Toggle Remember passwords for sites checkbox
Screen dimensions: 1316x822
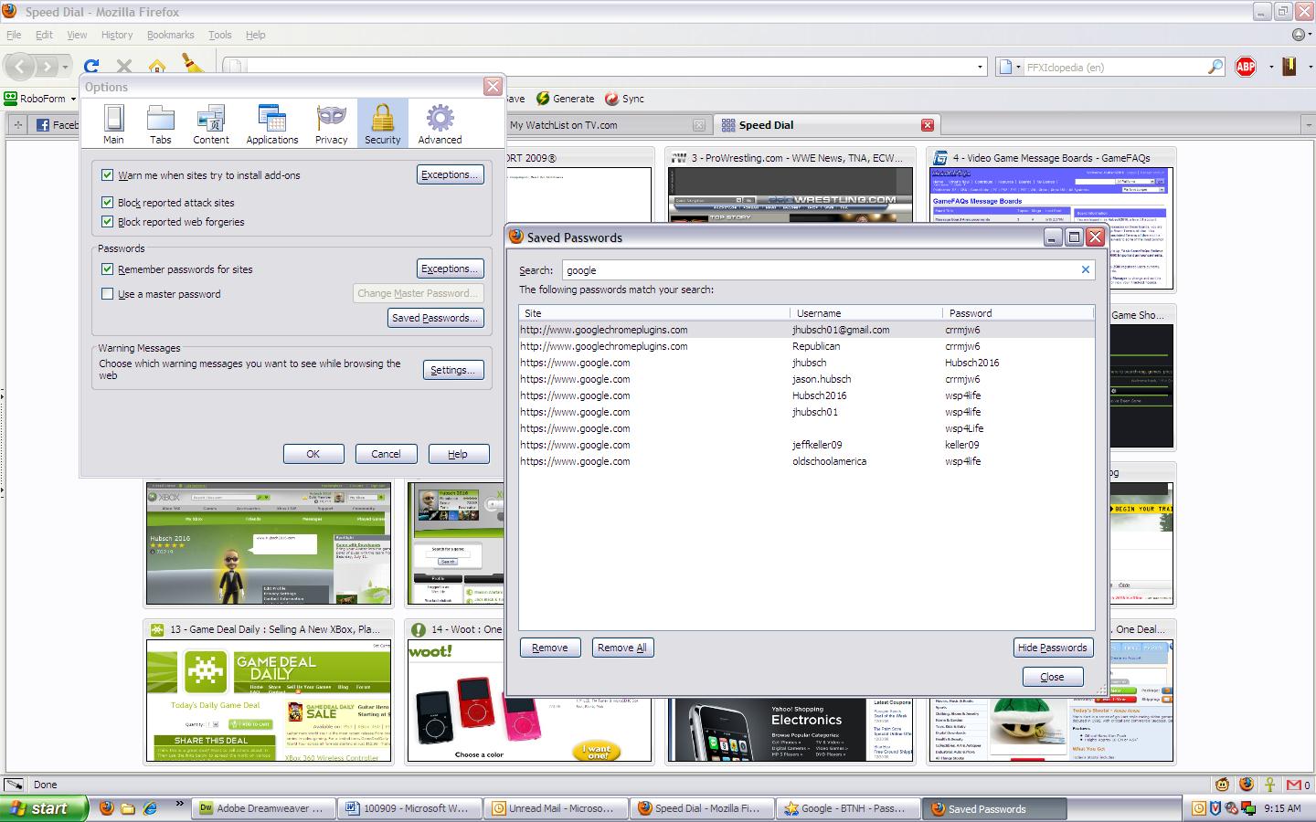tap(108, 269)
